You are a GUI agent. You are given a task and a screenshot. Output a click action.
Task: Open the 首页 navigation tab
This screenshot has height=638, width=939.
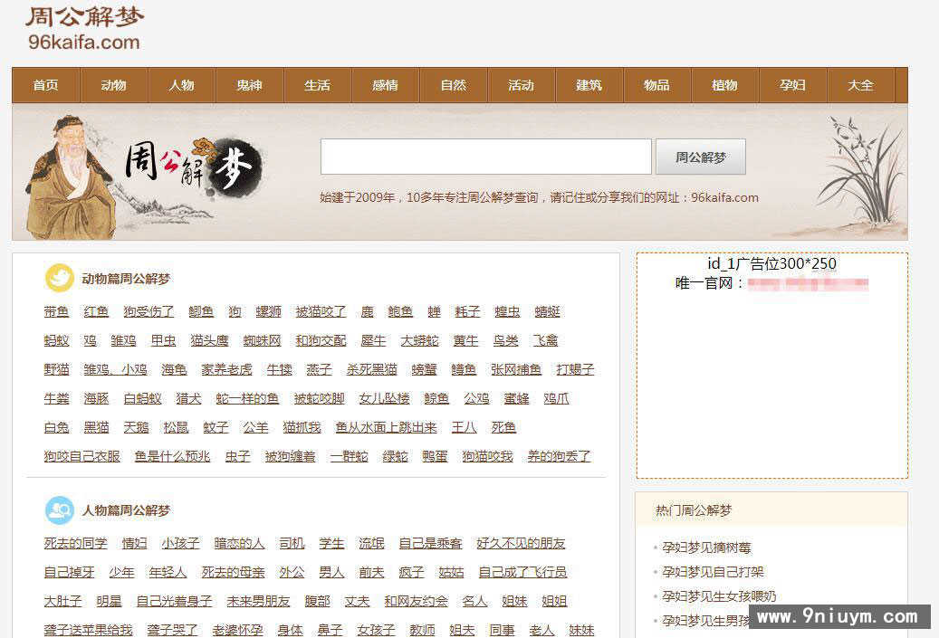pos(45,85)
